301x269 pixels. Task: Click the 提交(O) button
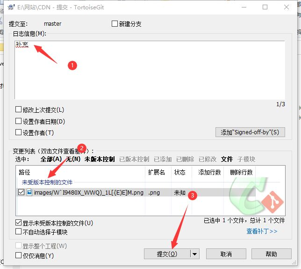tap(167, 254)
